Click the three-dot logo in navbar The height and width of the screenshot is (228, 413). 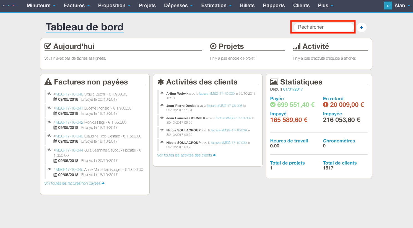(9, 6)
